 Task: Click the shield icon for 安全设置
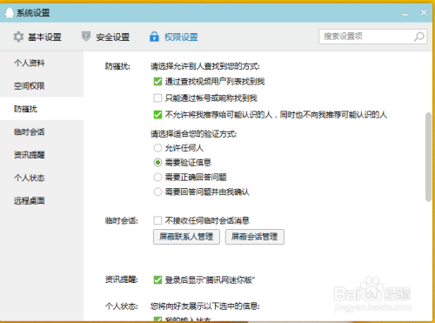pyautogui.click(x=86, y=37)
